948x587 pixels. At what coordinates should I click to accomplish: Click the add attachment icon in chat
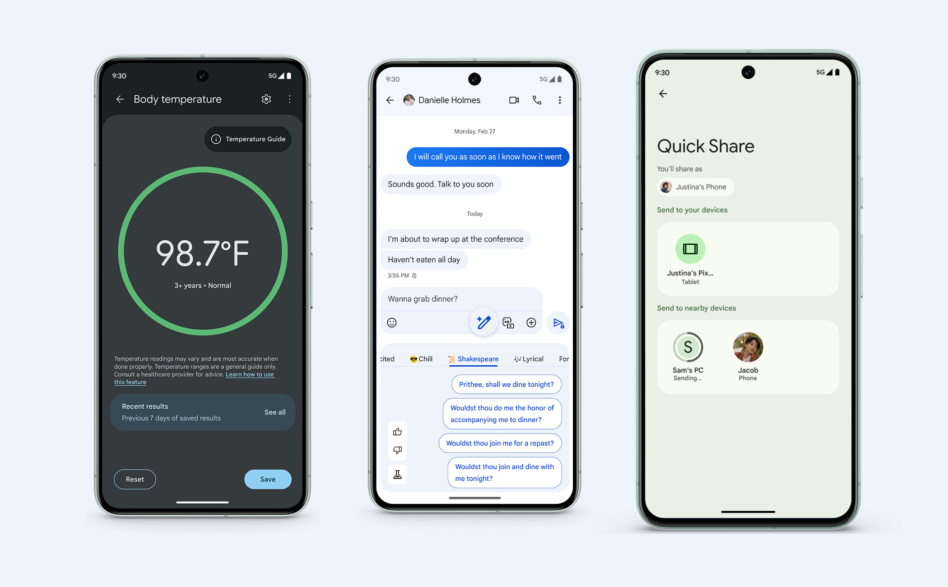click(x=531, y=322)
